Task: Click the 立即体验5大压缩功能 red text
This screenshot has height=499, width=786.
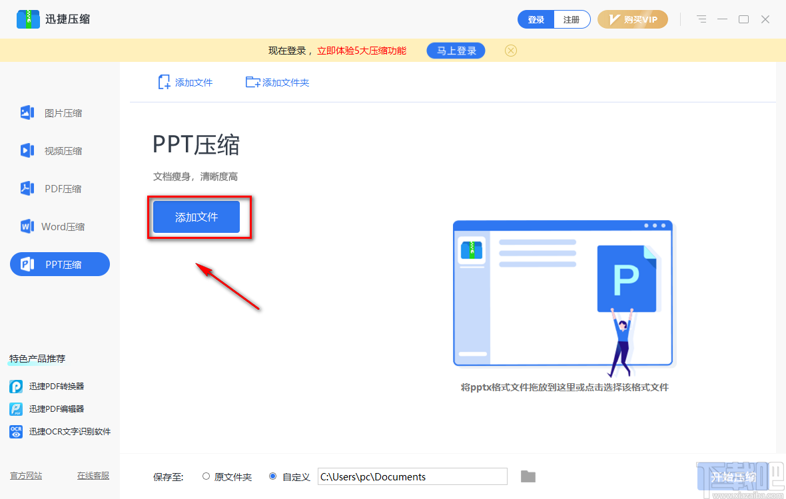Action: 362,51
